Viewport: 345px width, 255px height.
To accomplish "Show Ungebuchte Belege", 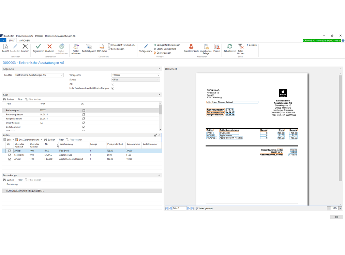I will click(206, 49).
